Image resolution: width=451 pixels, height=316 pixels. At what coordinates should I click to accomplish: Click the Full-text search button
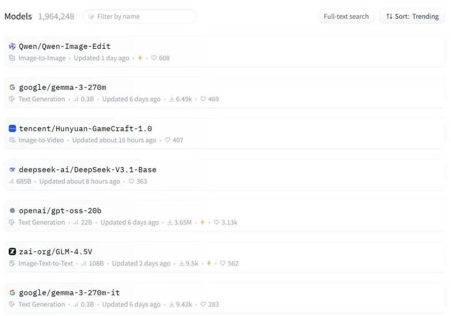click(346, 16)
